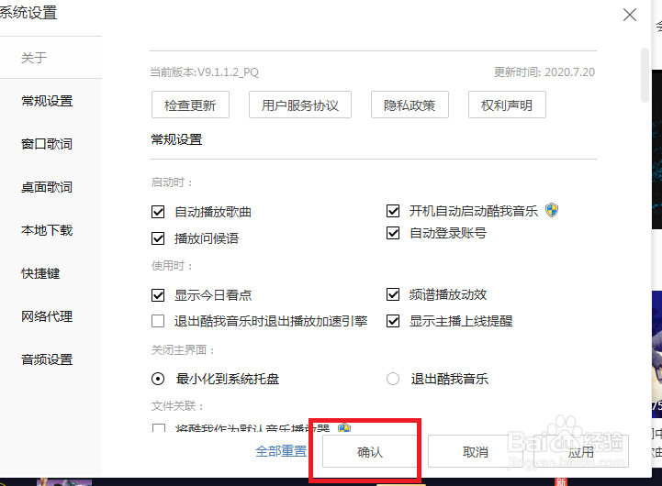Open the 关于 section in sidebar

(34, 58)
